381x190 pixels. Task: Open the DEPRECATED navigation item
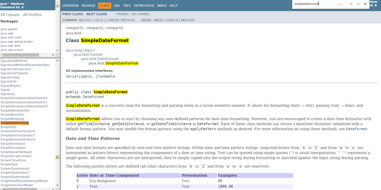(x=144, y=6)
